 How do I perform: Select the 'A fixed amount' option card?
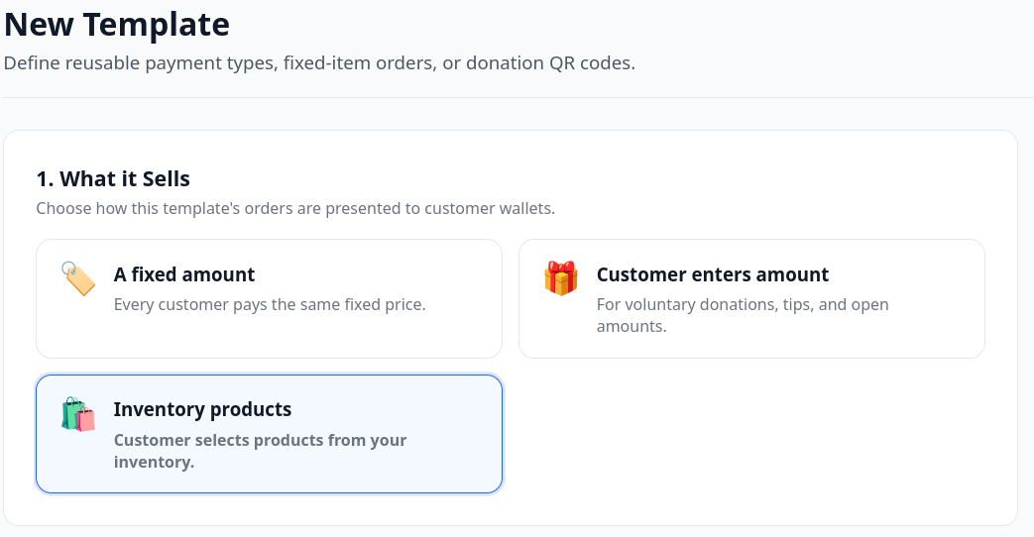269,298
